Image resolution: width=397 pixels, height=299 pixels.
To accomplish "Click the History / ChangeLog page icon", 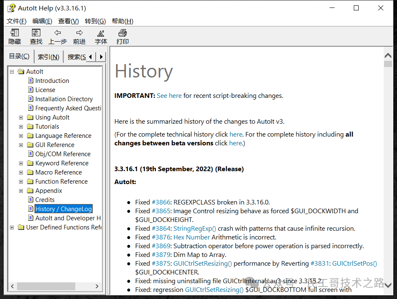I will click(31, 209).
